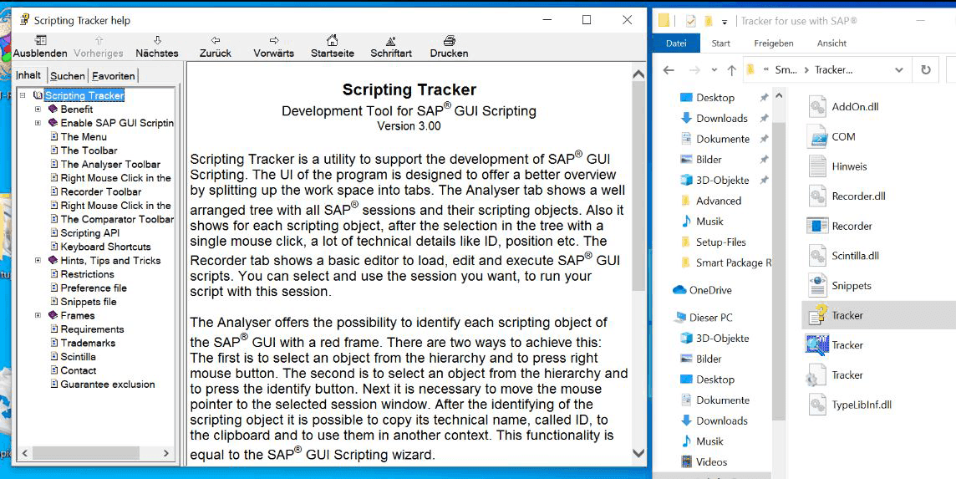The image size is (956, 479).
Task: Select Setup-Files folder in navigation pane
Action: pos(720,242)
